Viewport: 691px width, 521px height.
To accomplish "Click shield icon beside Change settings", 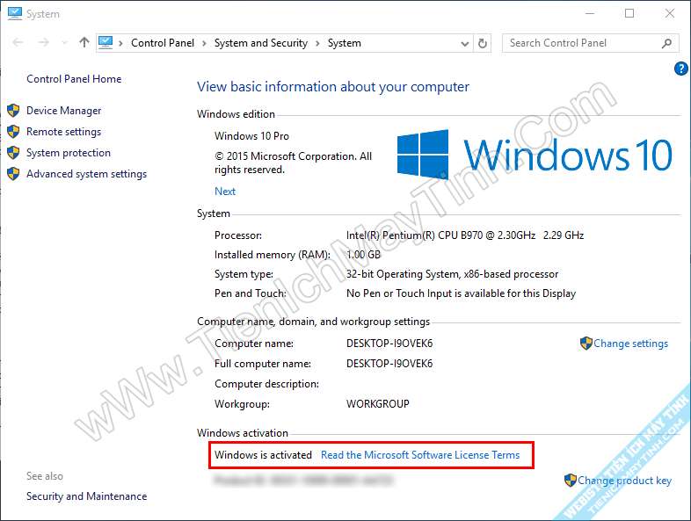I will (586, 343).
